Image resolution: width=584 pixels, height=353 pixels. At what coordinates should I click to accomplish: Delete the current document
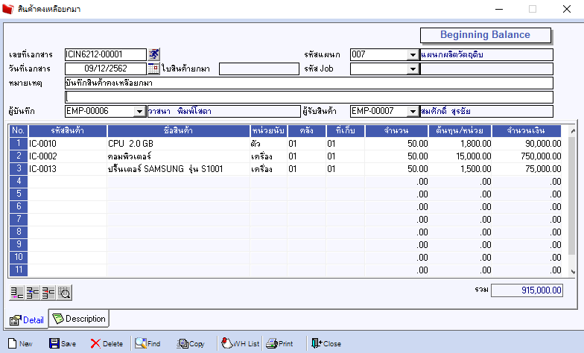(107, 343)
